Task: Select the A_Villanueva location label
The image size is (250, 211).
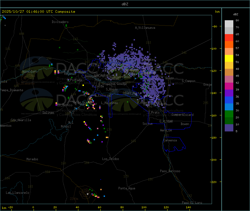Action: 145,28
